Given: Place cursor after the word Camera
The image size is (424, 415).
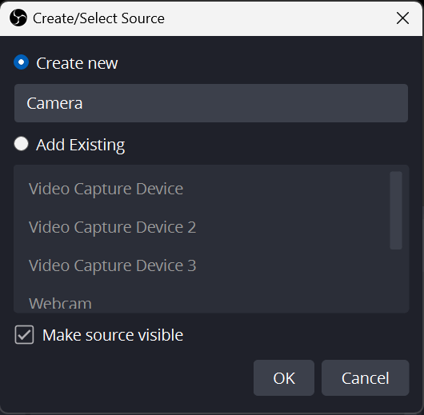Looking at the screenshot, I should [x=84, y=103].
